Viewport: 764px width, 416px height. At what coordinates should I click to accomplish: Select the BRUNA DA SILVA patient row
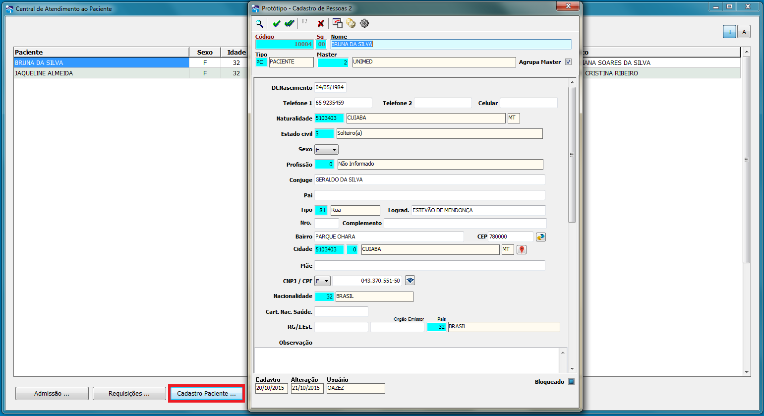click(x=101, y=63)
